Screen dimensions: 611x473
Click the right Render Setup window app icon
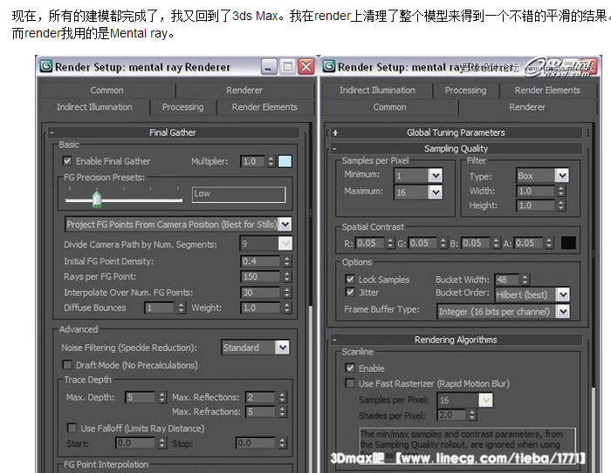pyautogui.click(x=328, y=66)
